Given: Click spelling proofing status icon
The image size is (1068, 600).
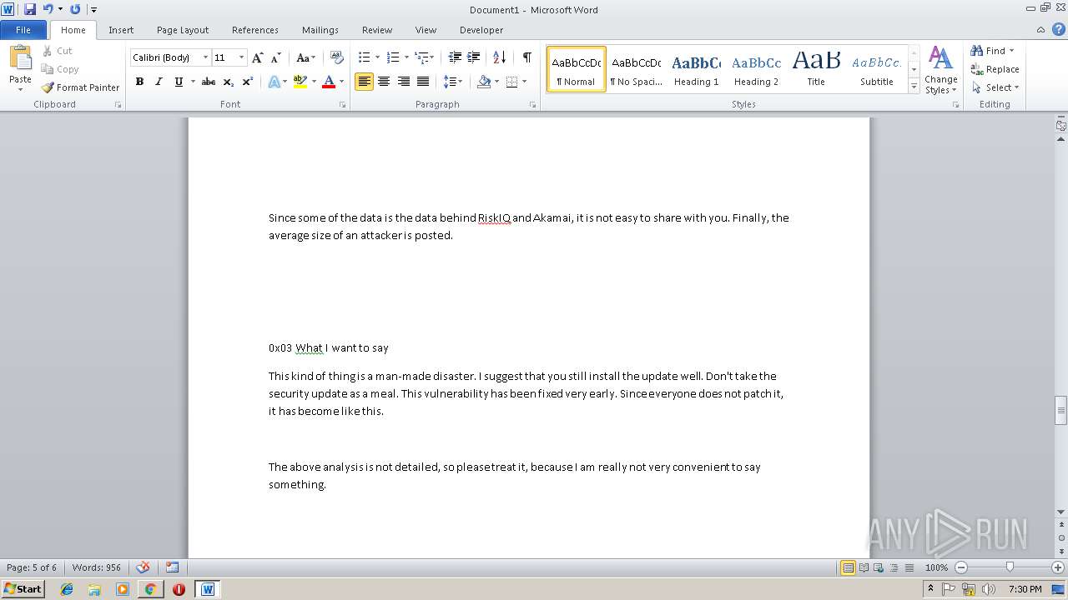Looking at the screenshot, I should [144, 567].
